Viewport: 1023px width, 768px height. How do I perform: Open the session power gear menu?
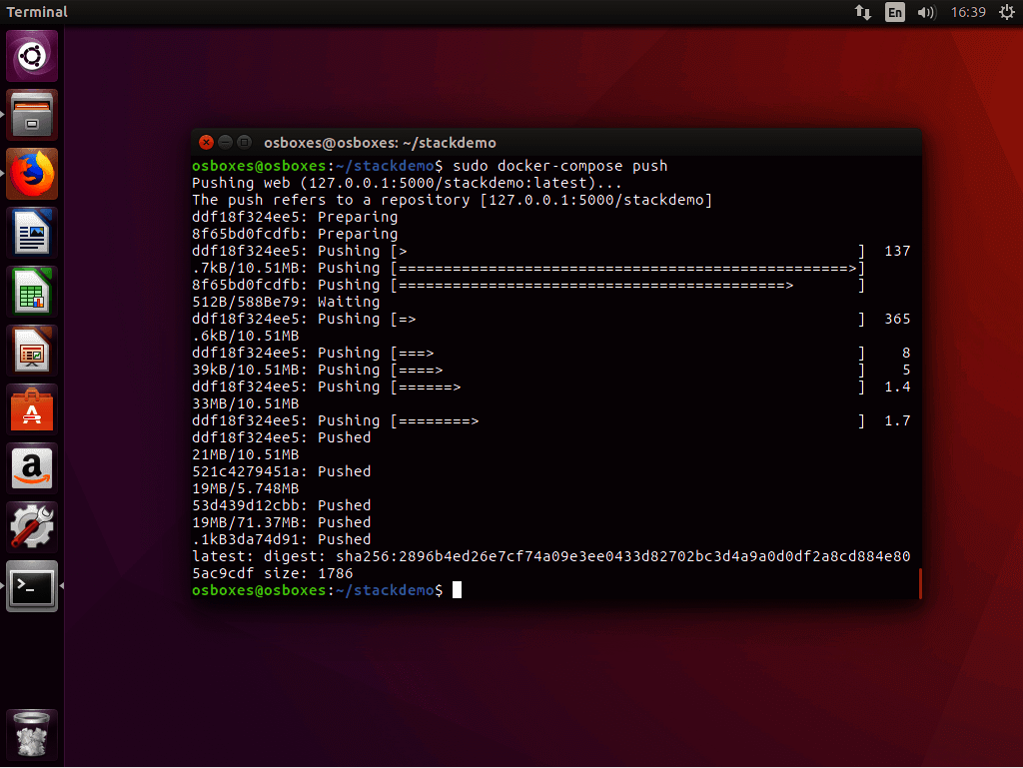point(1005,12)
